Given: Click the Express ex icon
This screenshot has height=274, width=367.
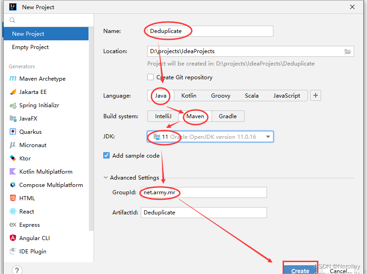Looking at the screenshot, I should pos(13,225).
